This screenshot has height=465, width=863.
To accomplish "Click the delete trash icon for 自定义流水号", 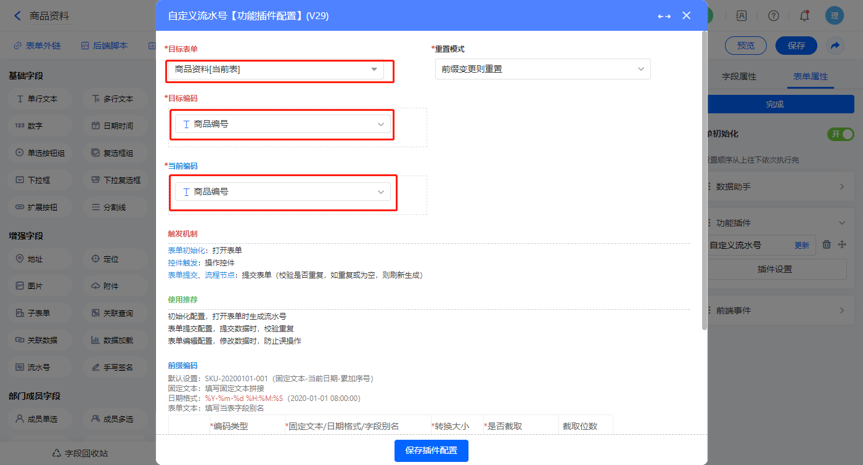I will [x=827, y=245].
